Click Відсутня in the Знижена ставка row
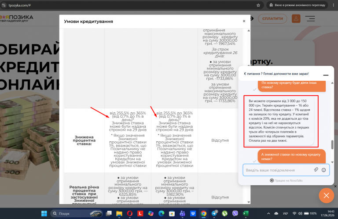338x219 pixels. click(x=220, y=140)
